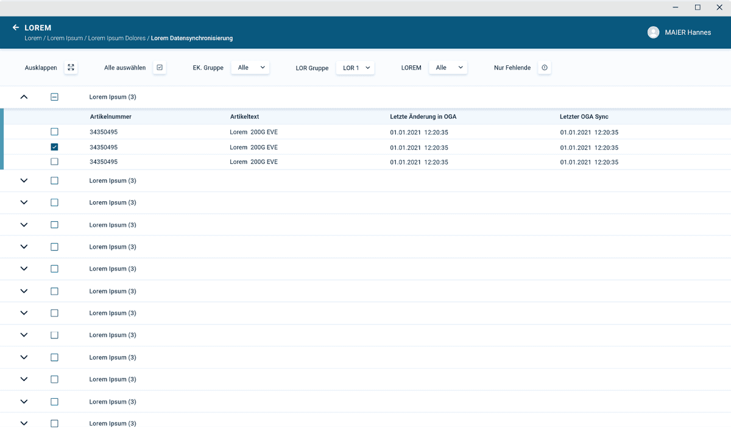Click the Artikelnummer column header
This screenshot has height=428, width=731.
pyautogui.click(x=110, y=116)
